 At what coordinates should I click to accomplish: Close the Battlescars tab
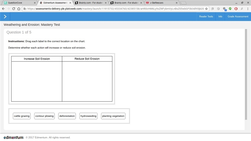click(x=177, y=3)
